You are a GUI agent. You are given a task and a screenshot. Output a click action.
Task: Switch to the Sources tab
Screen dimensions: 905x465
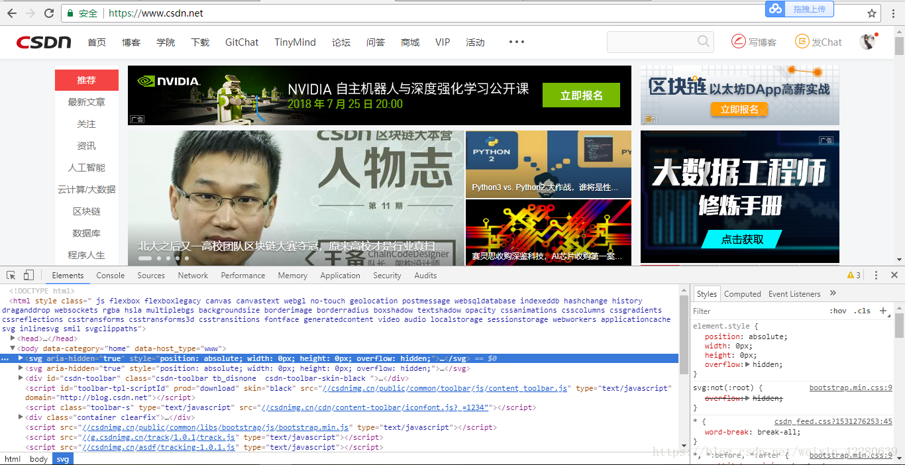pyautogui.click(x=151, y=276)
